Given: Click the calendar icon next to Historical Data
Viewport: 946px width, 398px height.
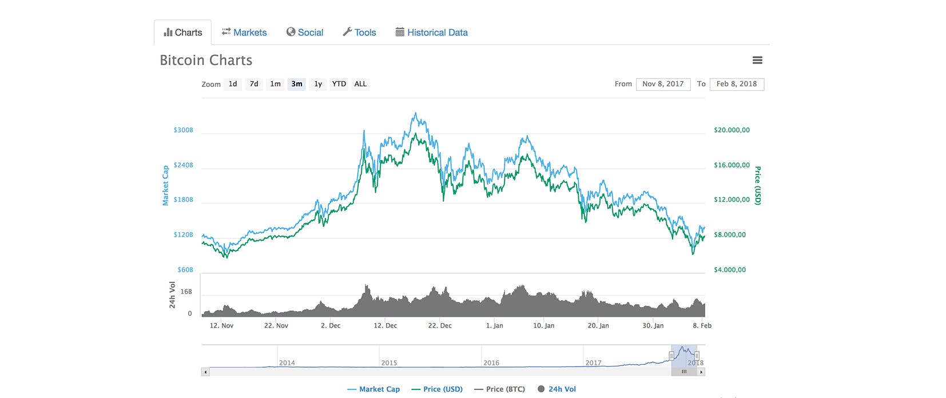Looking at the screenshot, I should (399, 32).
